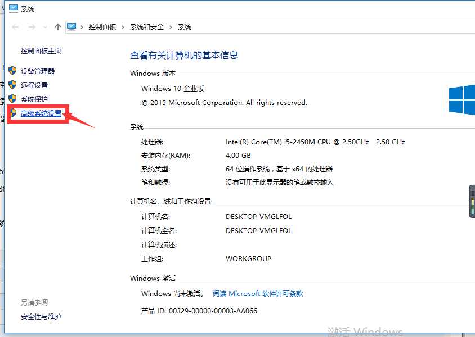Expand chevron before 控制面板 breadcrumb
The image size is (475, 337).
82,27
